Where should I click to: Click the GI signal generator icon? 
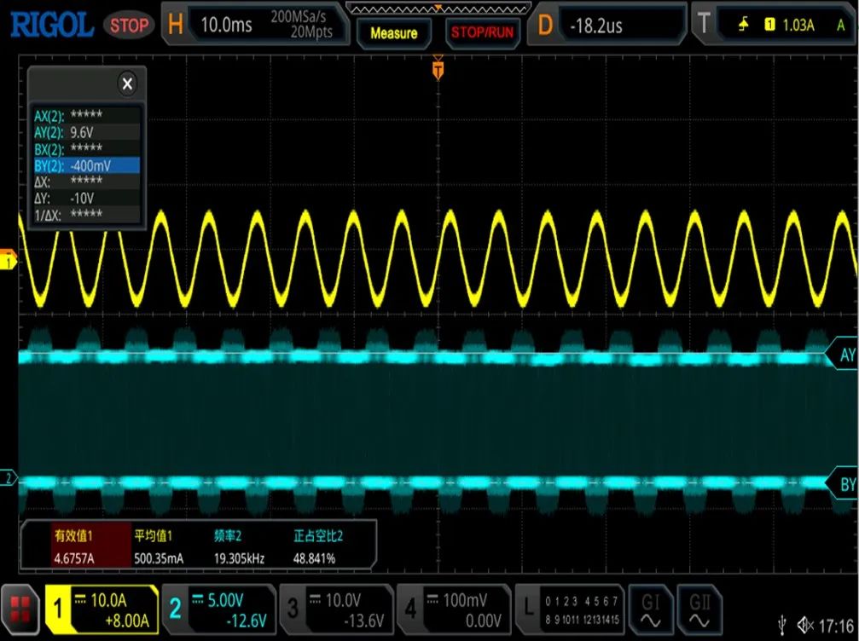(649, 608)
